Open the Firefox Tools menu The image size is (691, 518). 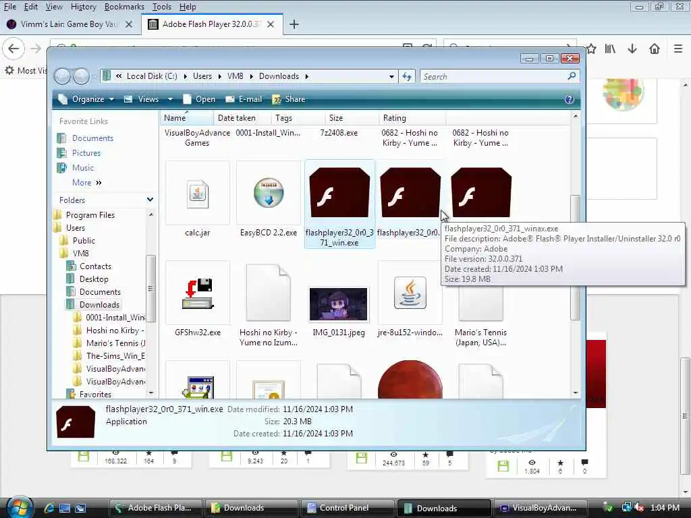162,7
